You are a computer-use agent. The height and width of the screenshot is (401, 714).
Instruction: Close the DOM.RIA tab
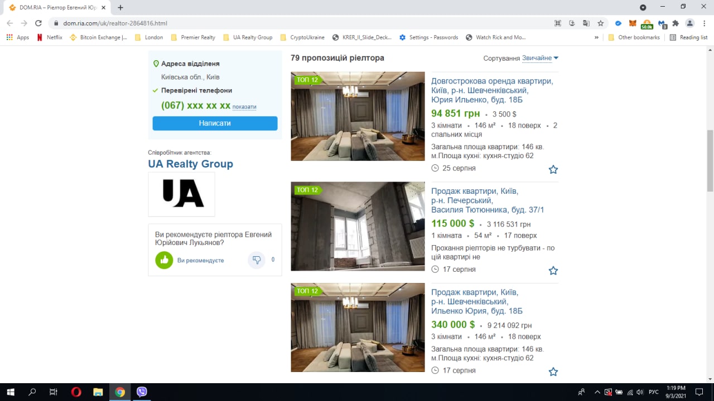(104, 7)
